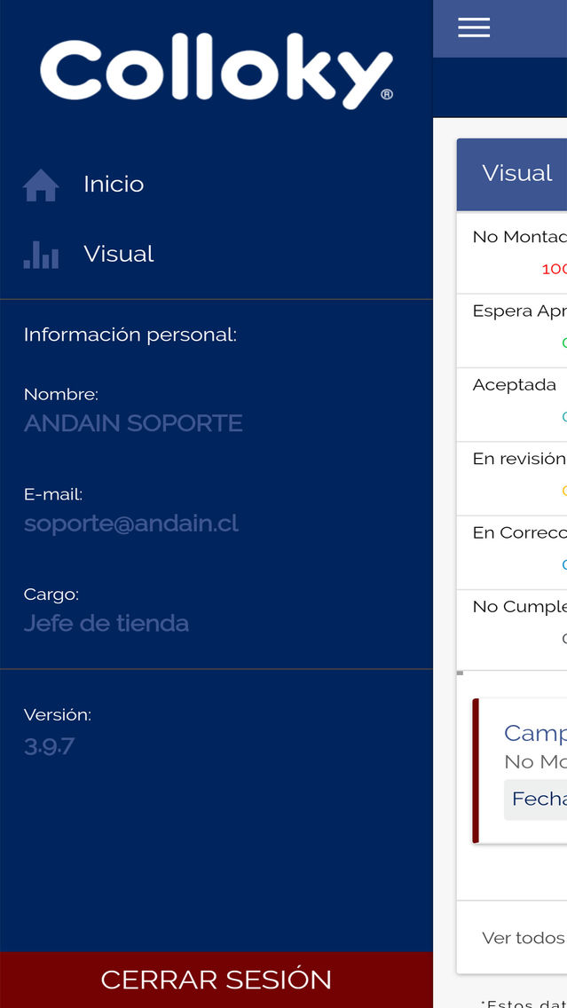
Task: Select the Espera Aprobación status row
Action: (x=512, y=331)
